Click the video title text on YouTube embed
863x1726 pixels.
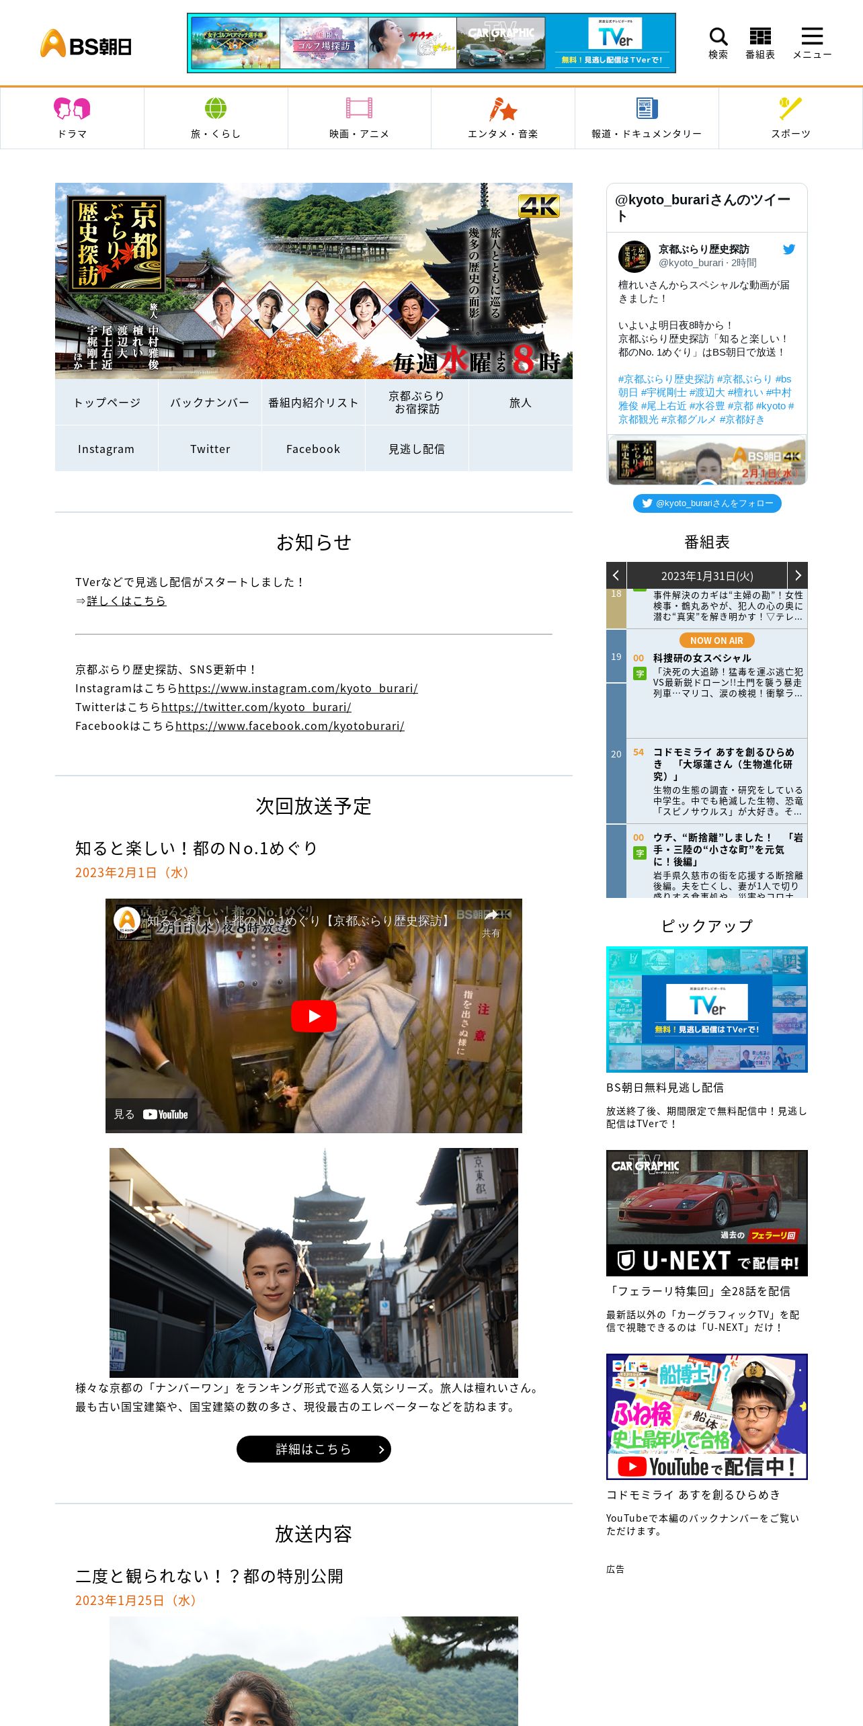tap(299, 920)
